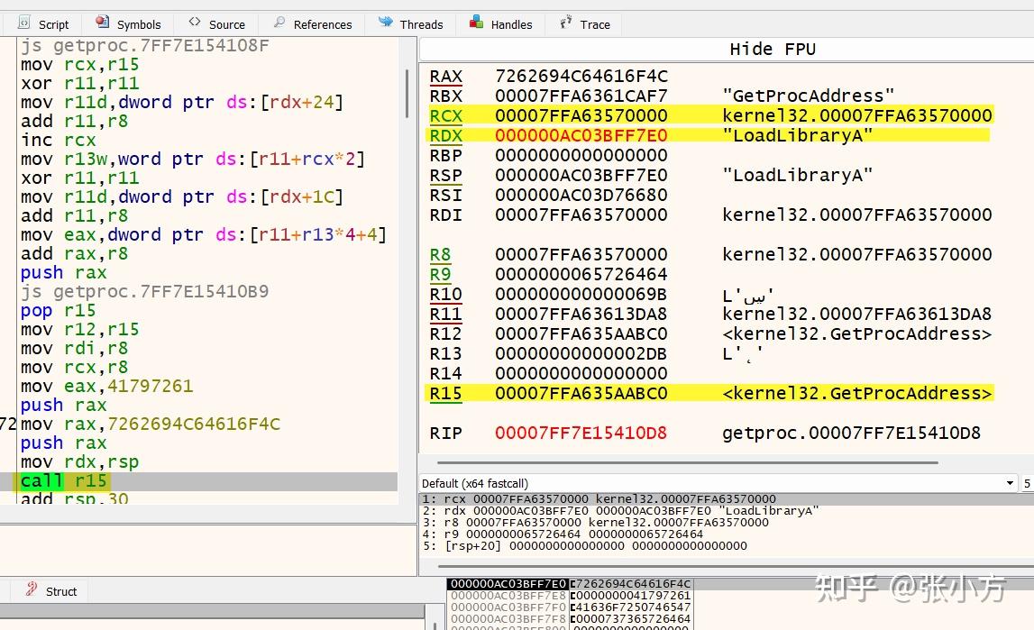Click the Handles tab icon
This screenshot has width=1034, height=630.
click(475, 24)
